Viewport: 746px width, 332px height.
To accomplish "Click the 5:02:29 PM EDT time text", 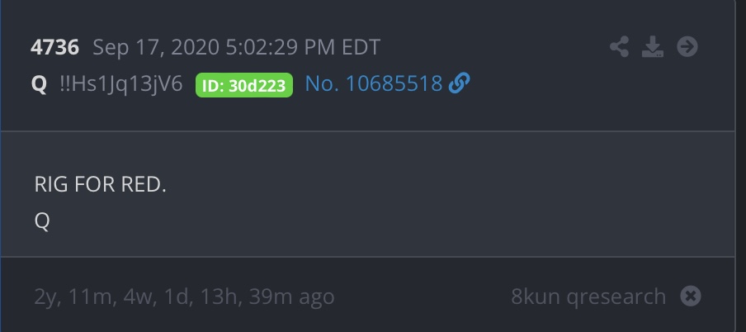I will [x=303, y=47].
